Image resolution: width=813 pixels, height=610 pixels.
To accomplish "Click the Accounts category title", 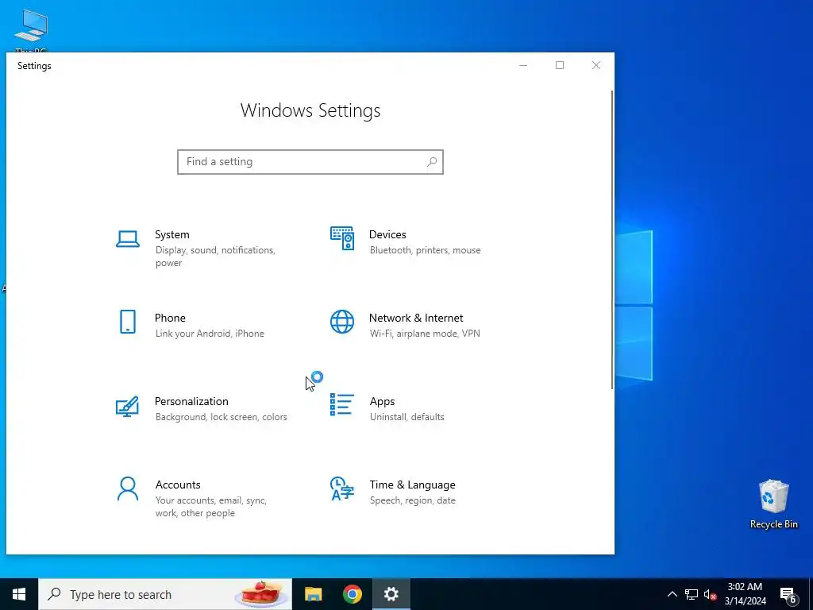I will point(178,485).
